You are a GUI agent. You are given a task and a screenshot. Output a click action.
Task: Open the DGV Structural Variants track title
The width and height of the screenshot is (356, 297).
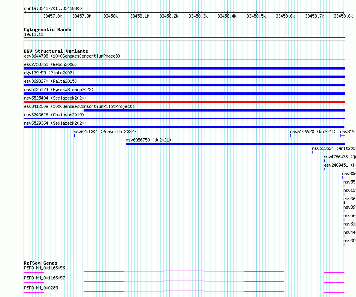56,51
